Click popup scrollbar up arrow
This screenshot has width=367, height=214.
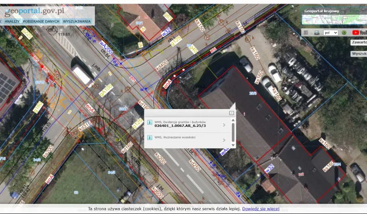coord(233,120)
